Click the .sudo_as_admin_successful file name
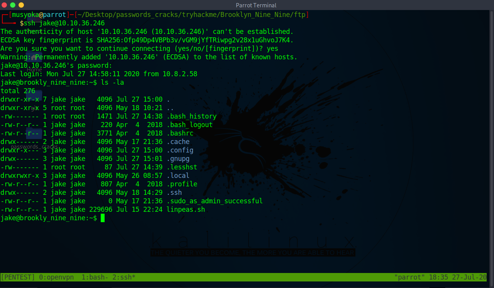The height and width of the screenshot is (288, 494). click(x=215, y=201)
